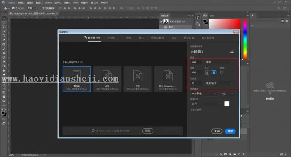Open the 8-bit depth dropdown
This screenshot has height=157, width=291.
coord(227,94)
